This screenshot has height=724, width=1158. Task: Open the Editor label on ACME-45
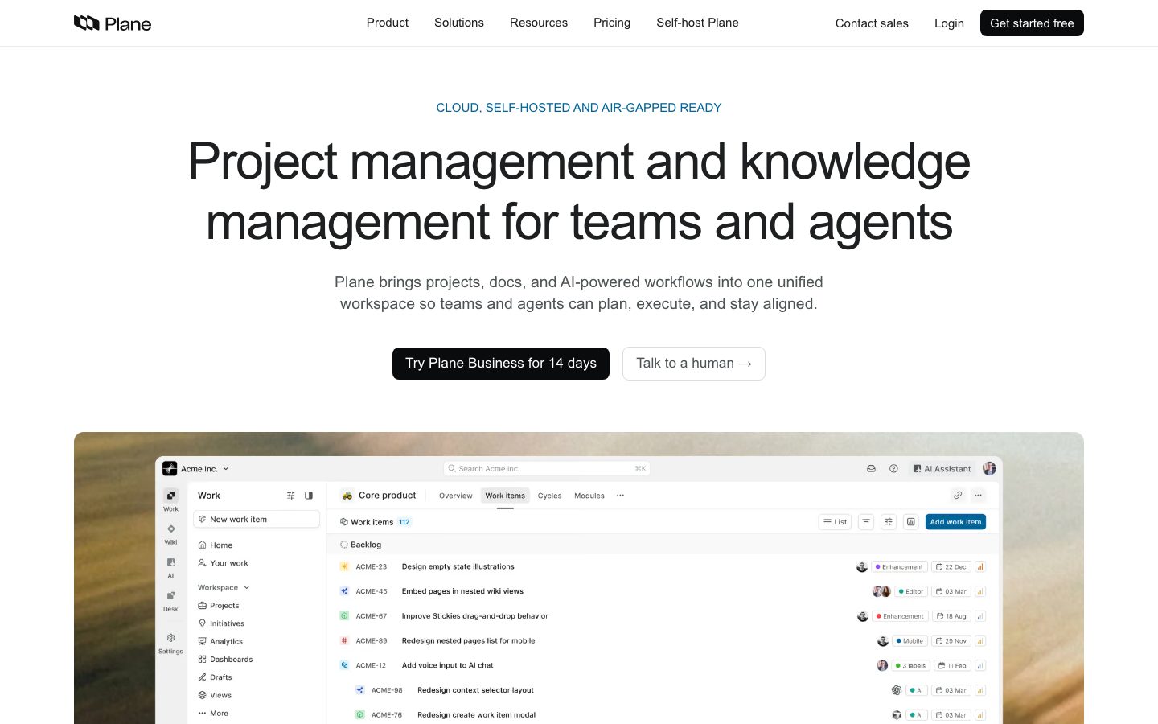click(x=911, y=591)
